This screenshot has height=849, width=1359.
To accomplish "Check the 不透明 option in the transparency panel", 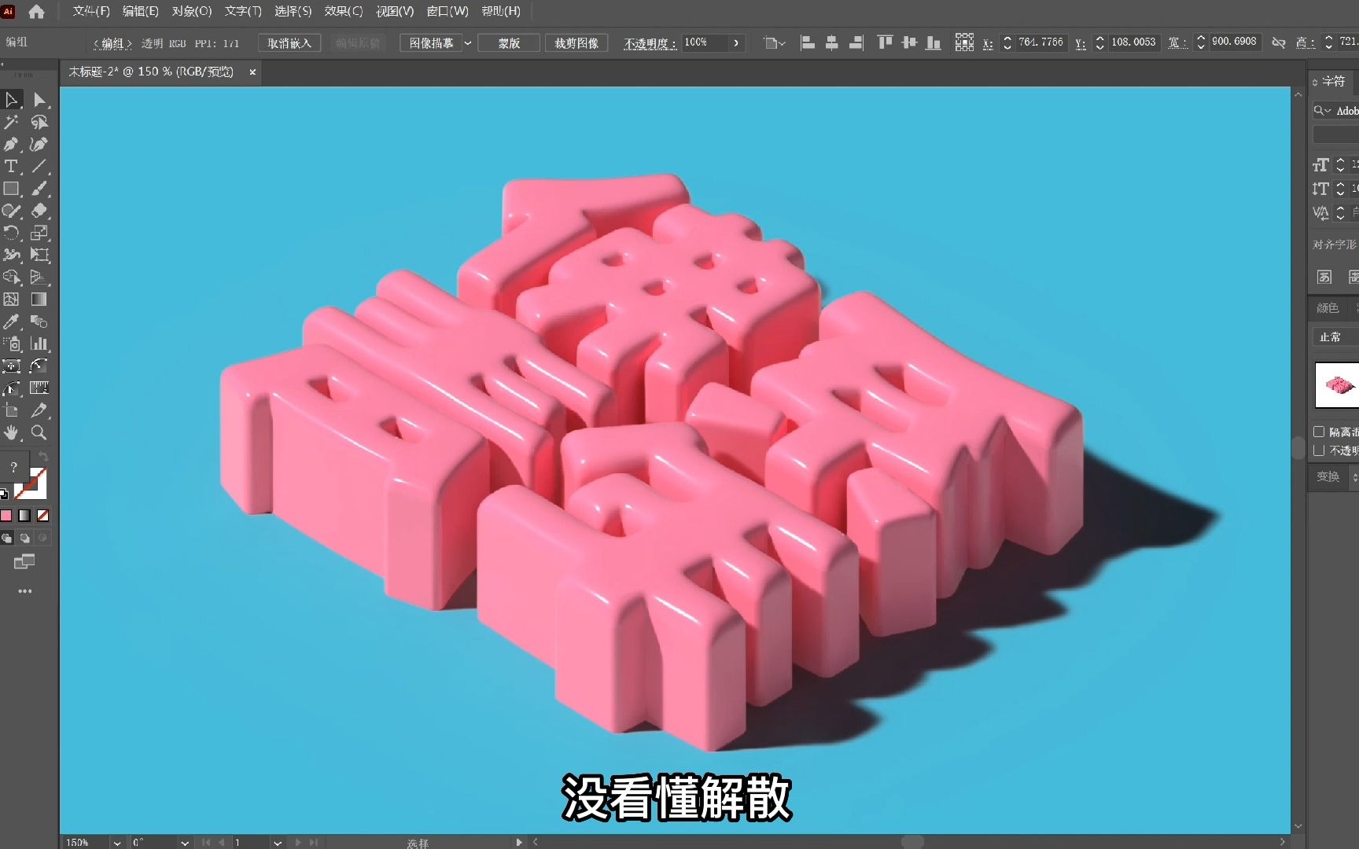I will 1320,450.
